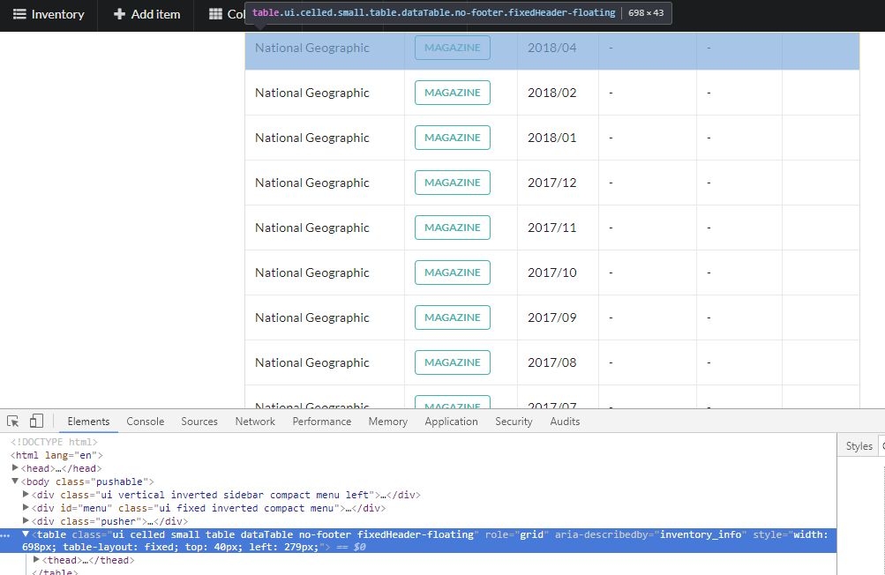Viewport: 885px width, 575px height.
Task: Collapse the body class pushable node
Action: pos(15,482)
